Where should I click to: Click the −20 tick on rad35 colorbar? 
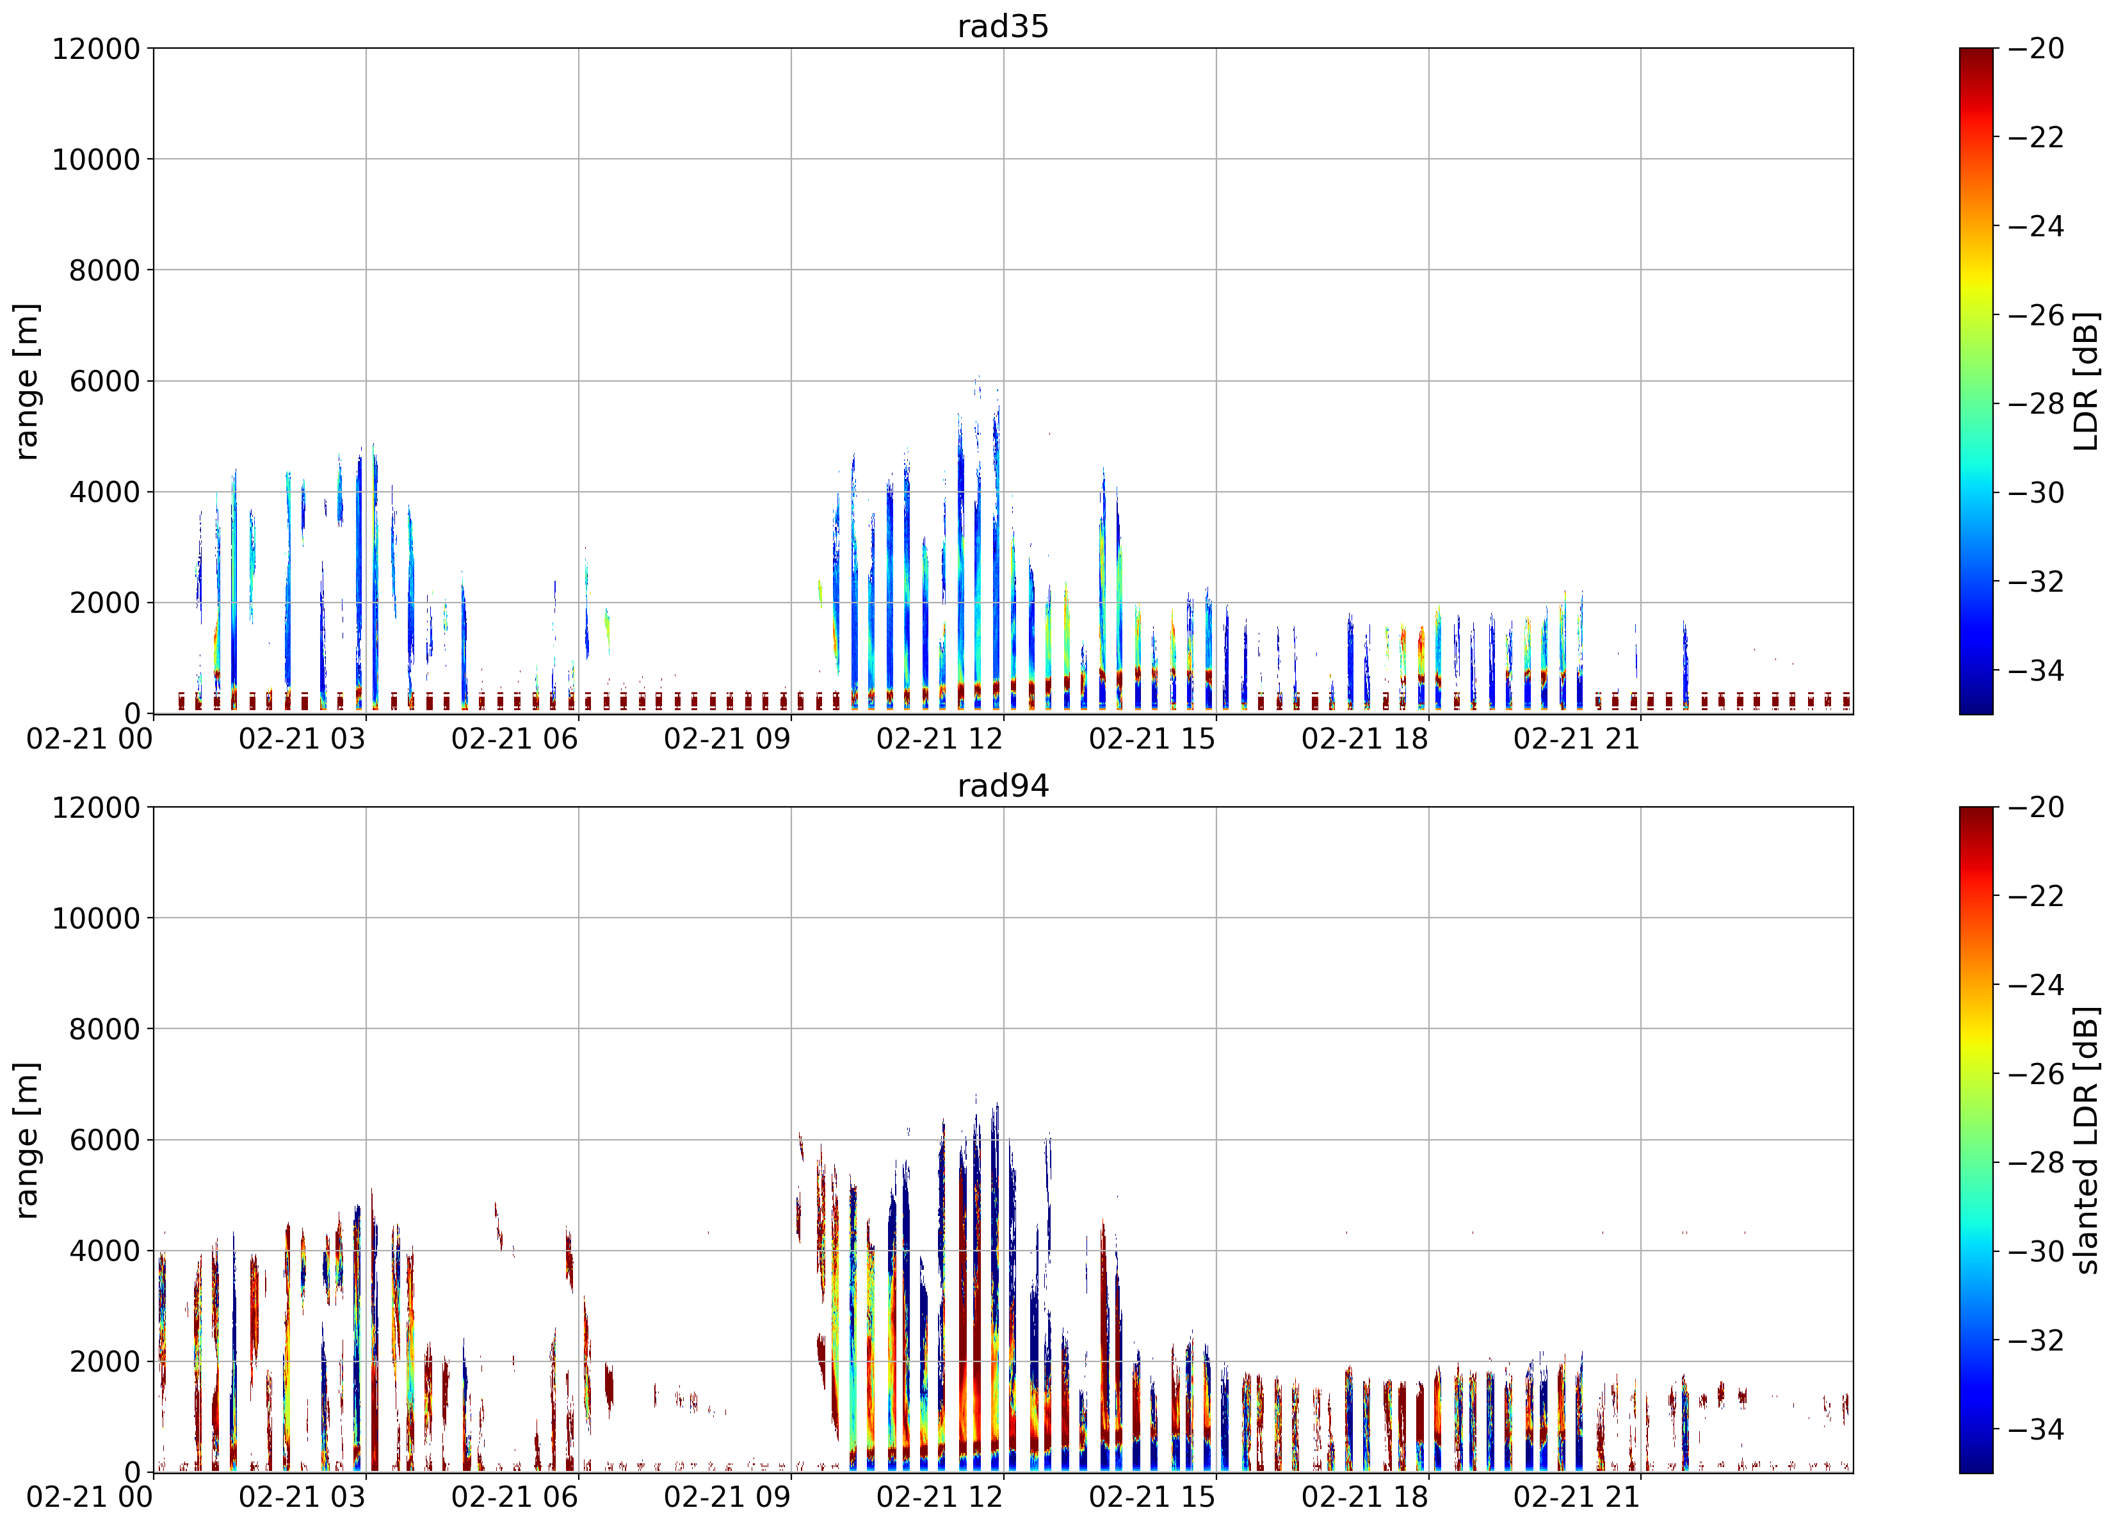tap(2036, 49)
